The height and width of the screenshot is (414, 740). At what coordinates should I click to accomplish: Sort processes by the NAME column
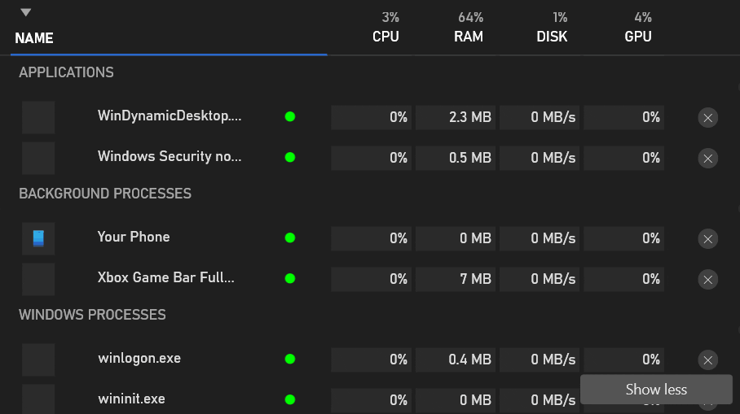(34, 38)
